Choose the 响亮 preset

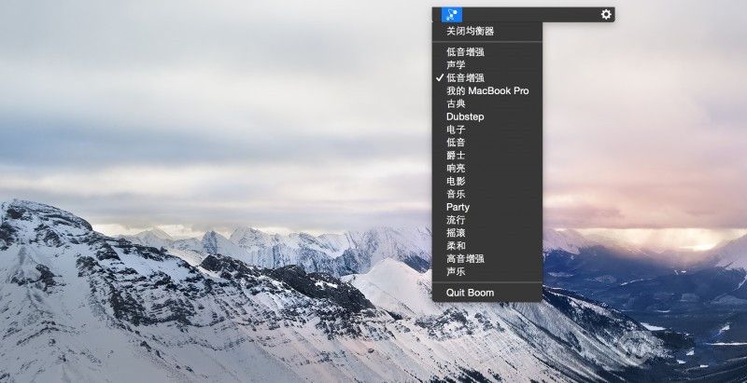(x=456, y=169)
